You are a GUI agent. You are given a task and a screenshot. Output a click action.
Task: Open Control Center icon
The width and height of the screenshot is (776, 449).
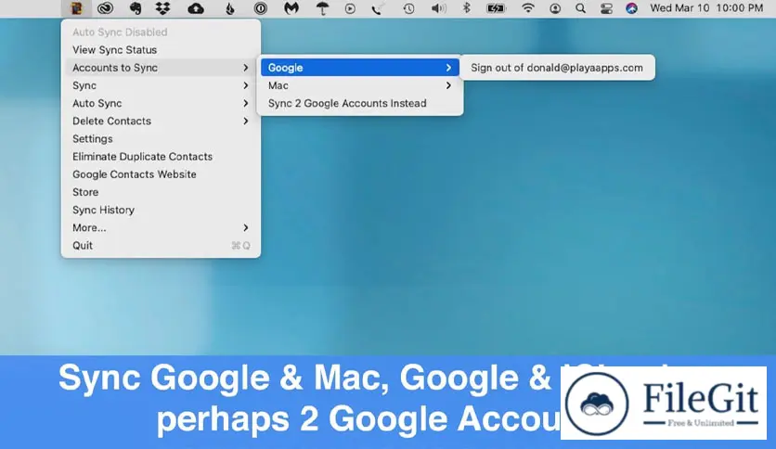coord(606,8)
